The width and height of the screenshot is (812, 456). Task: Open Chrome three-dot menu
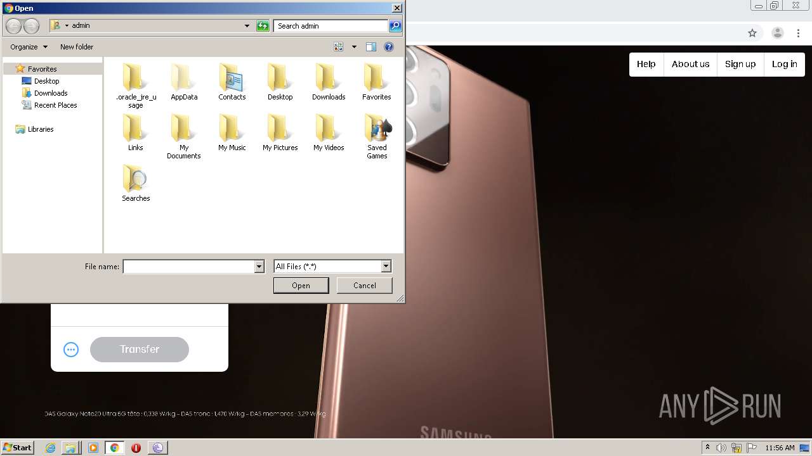(x=799, y=33)
